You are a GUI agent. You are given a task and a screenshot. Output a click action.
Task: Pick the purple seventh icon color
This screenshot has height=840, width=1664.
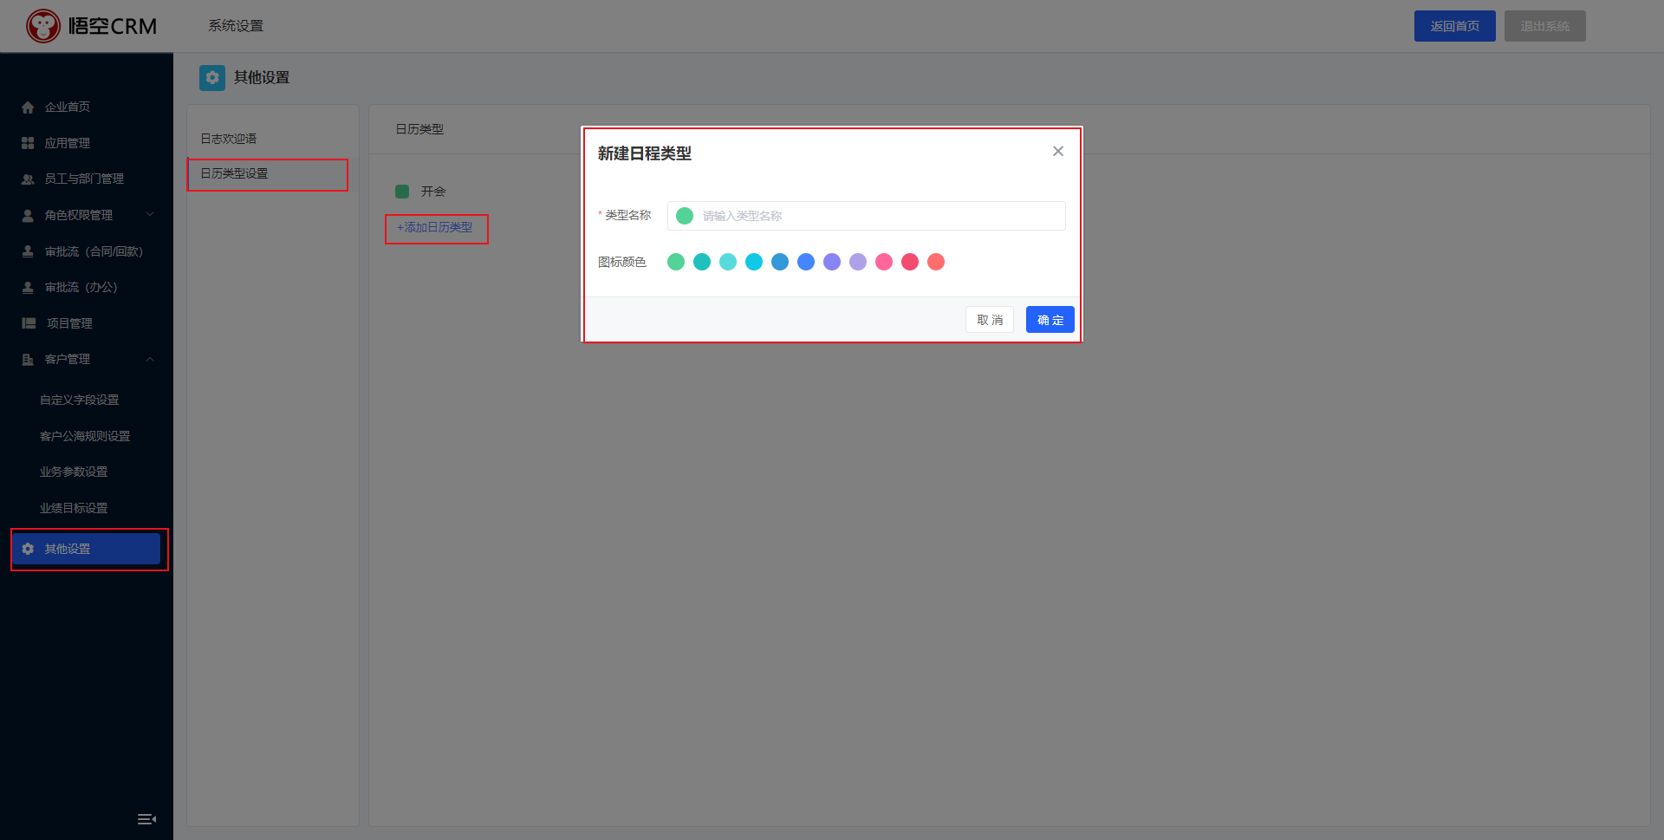[x=832, y=262]
